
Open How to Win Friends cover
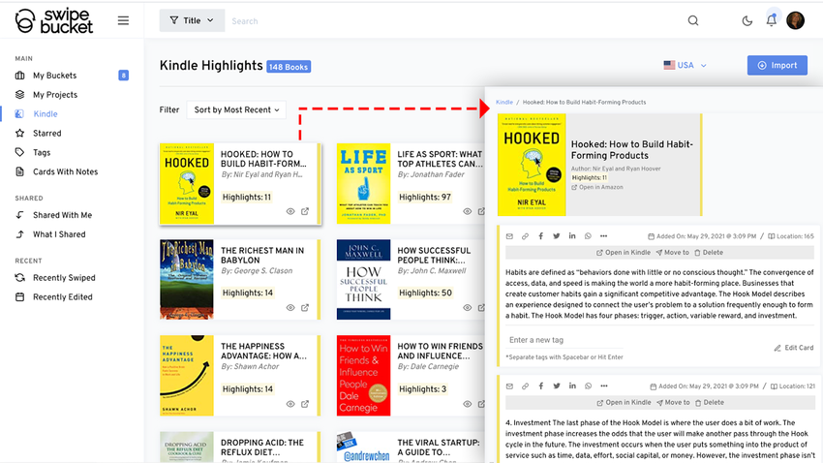tap(363, 376)
